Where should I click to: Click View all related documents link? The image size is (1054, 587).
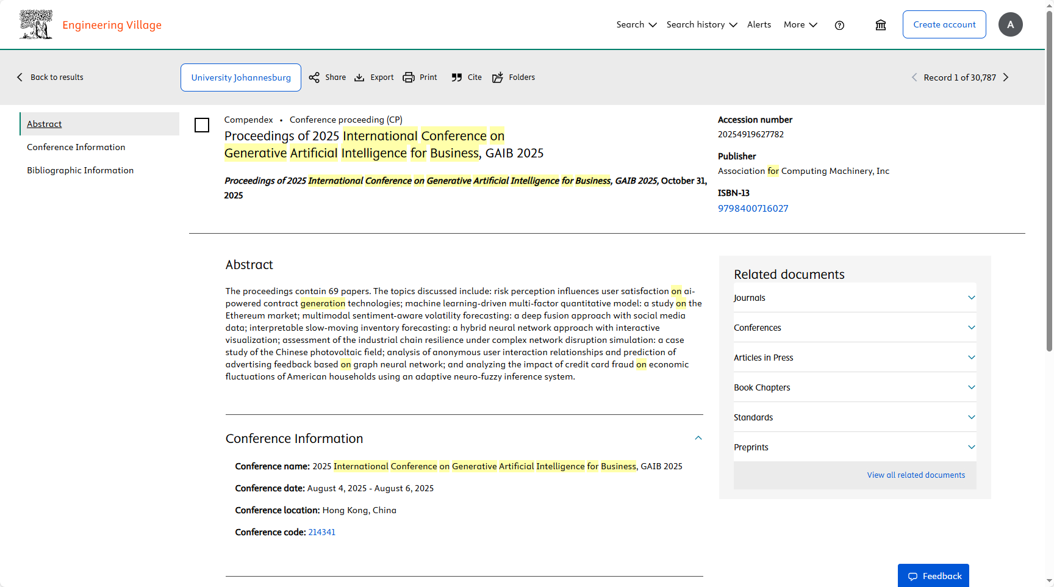point(916,475)
